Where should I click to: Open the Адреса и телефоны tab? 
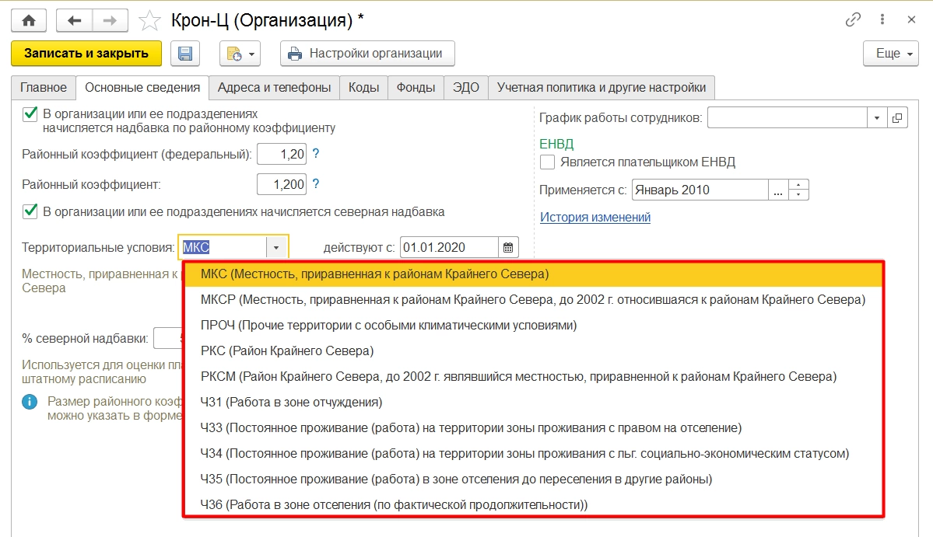point(274,87)
